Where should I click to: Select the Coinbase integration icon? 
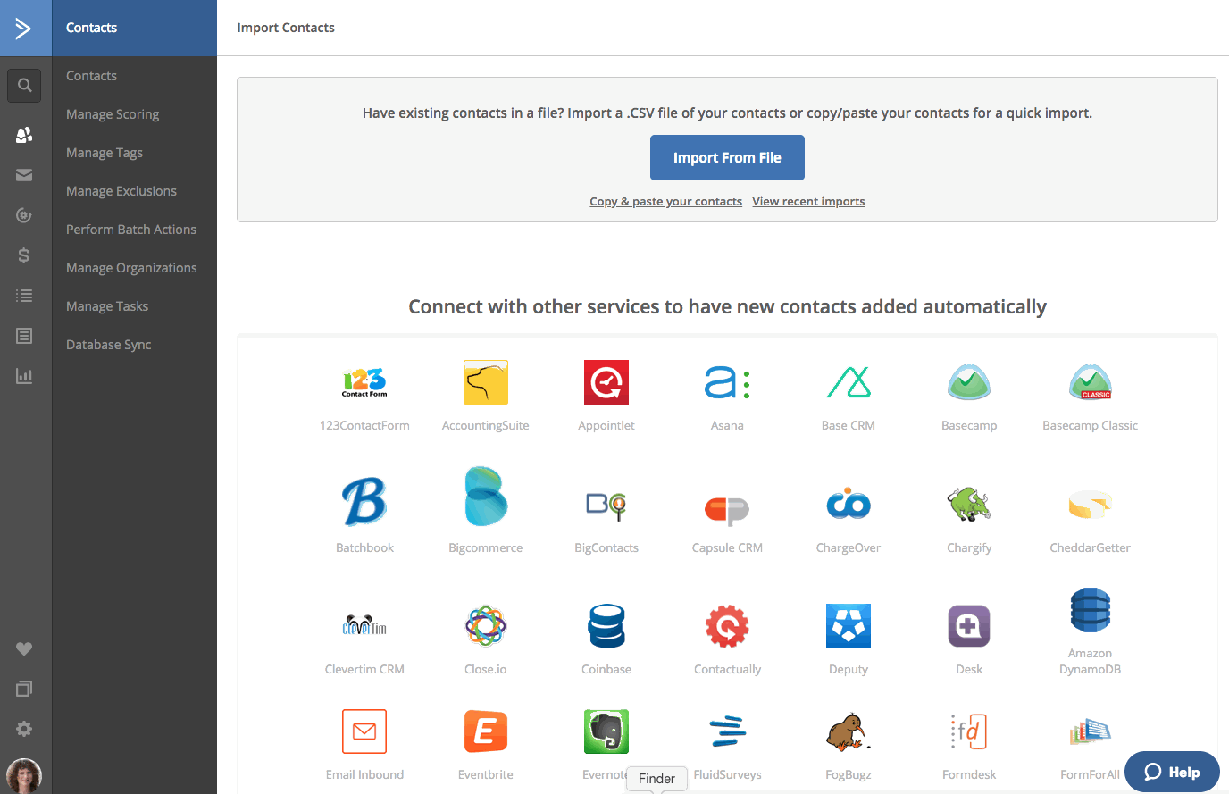point(606,625)
